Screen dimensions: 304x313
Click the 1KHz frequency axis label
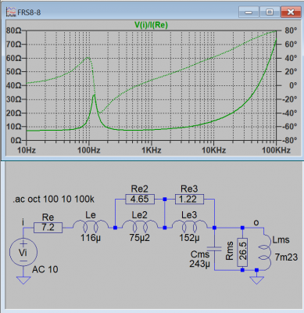tap(152, 150)
